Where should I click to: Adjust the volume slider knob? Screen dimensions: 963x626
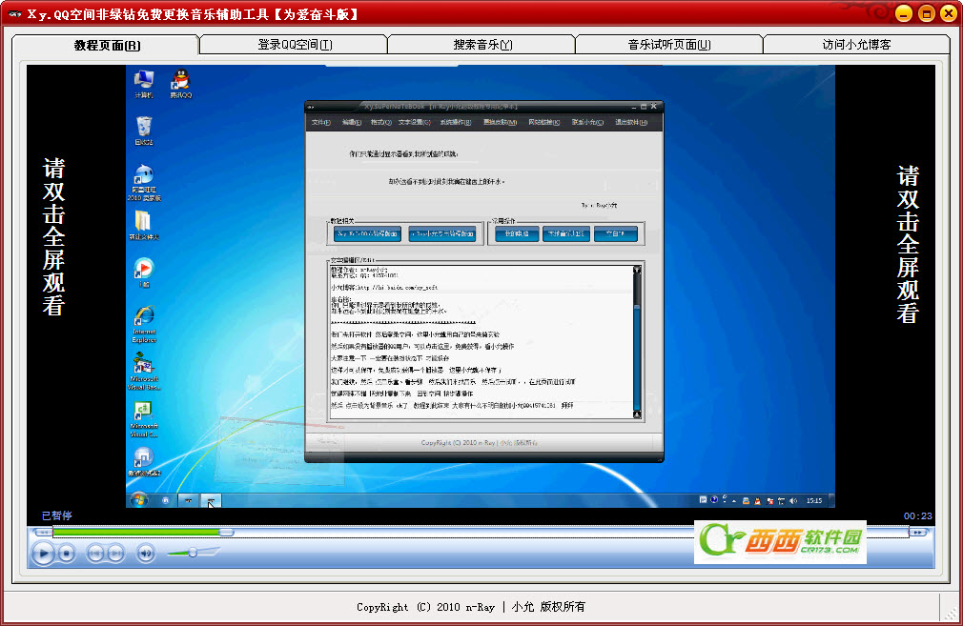[193, 553]
